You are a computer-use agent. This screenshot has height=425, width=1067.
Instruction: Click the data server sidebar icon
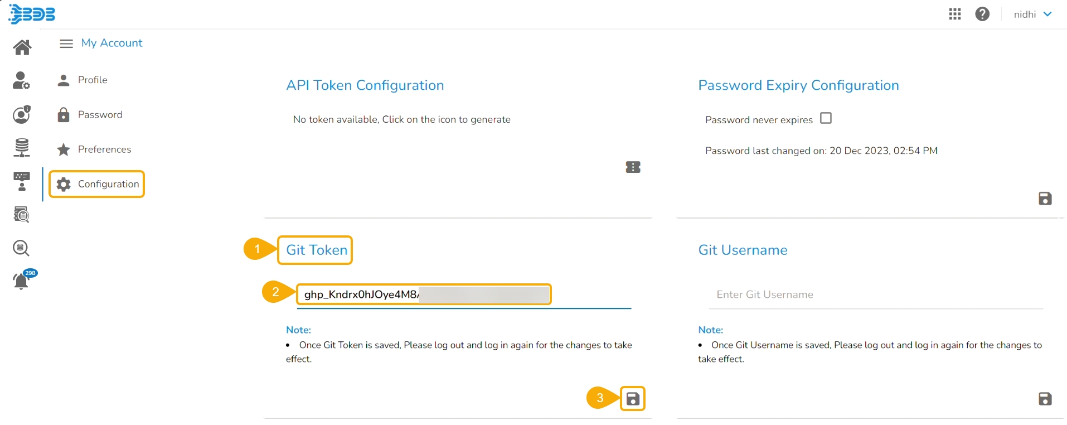(22, 148)
